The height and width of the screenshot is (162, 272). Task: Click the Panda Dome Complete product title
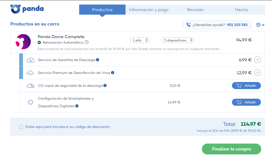61,37
